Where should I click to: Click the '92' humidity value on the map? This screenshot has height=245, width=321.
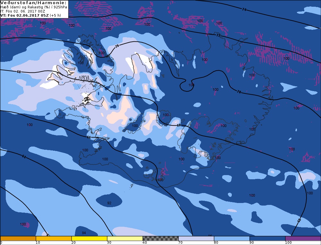pyautogui.click(x=109, y=203)
